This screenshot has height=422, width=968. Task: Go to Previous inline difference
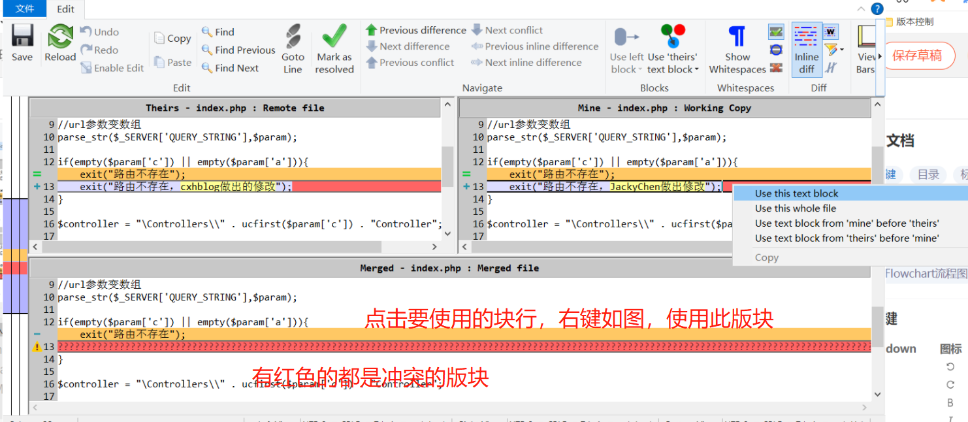pos(535,46)
